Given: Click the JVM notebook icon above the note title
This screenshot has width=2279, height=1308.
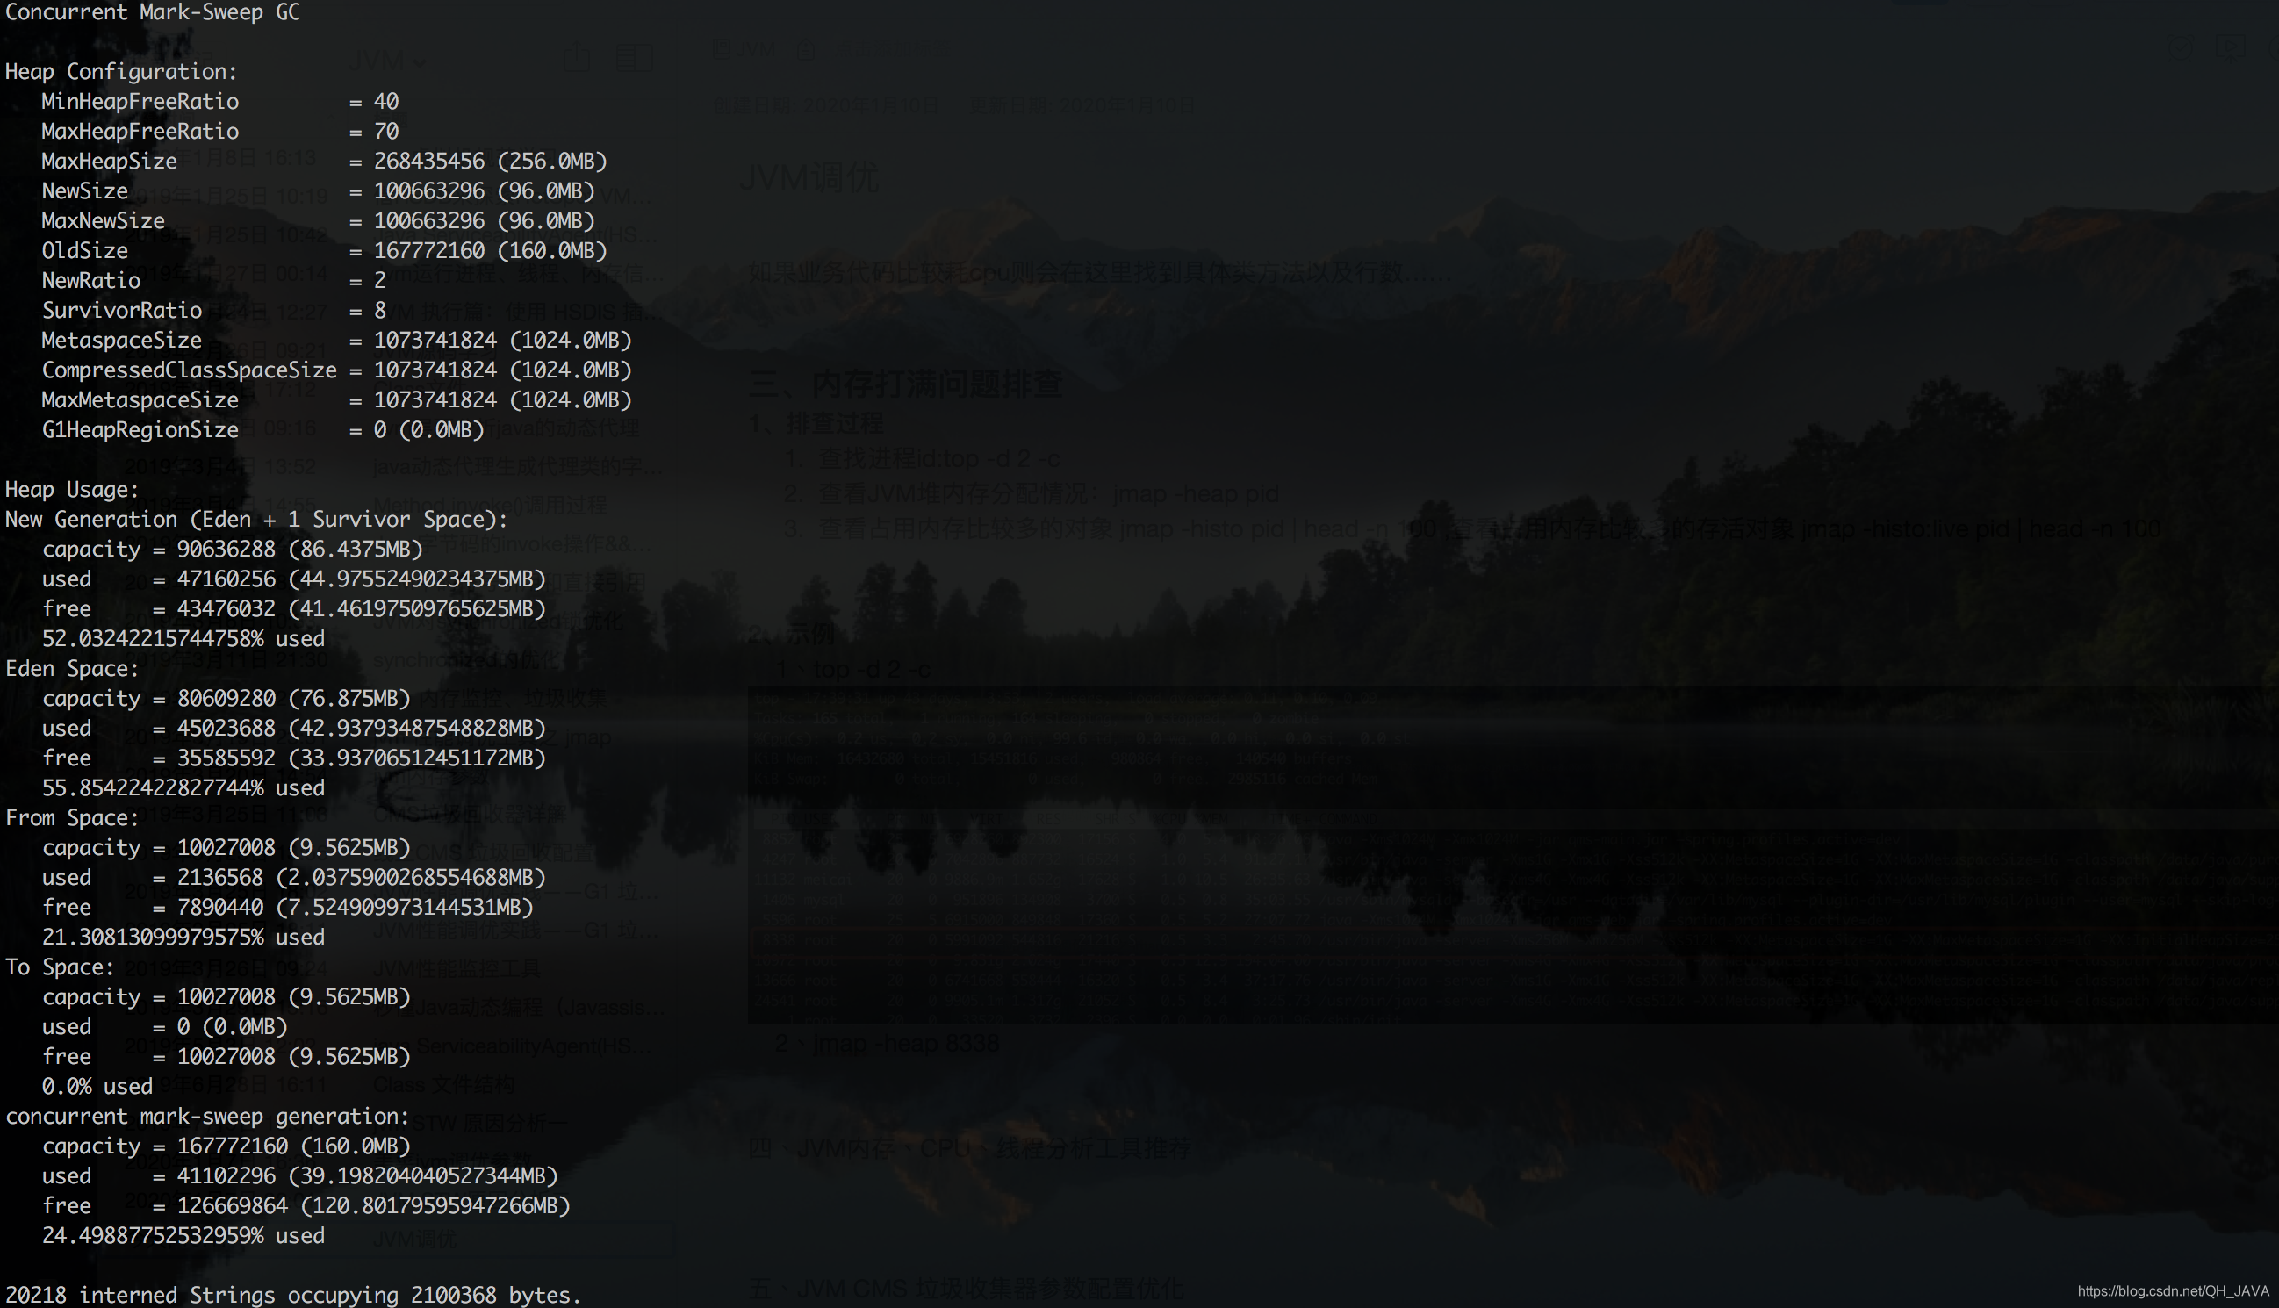Looking at the screenshot, I should point(721,49).
